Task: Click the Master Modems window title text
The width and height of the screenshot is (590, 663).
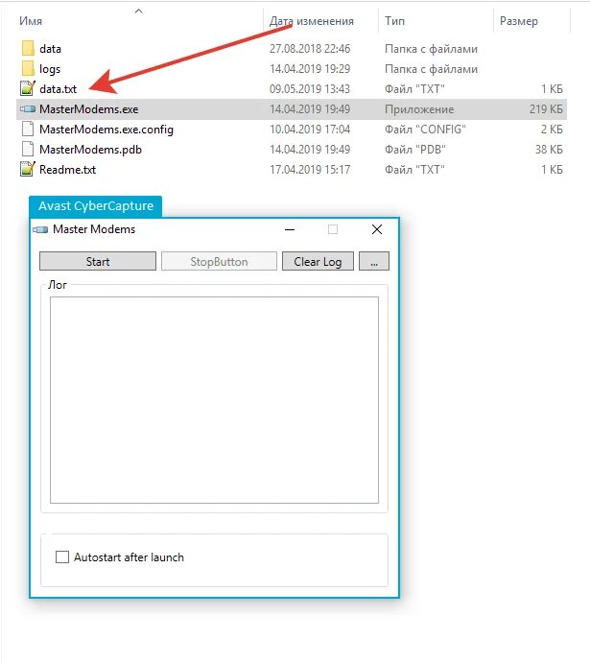Action: 94,229
